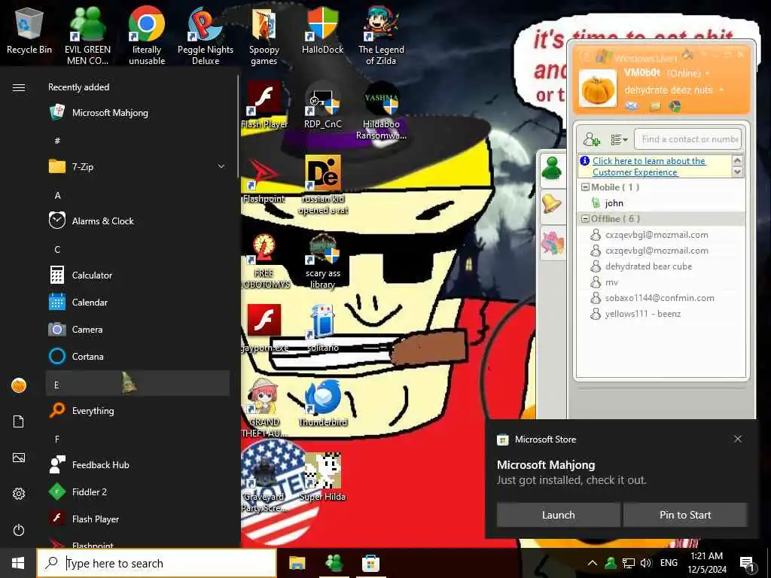
Task: Open the solitario desktop shortcut
Action: tap(322, 328)
